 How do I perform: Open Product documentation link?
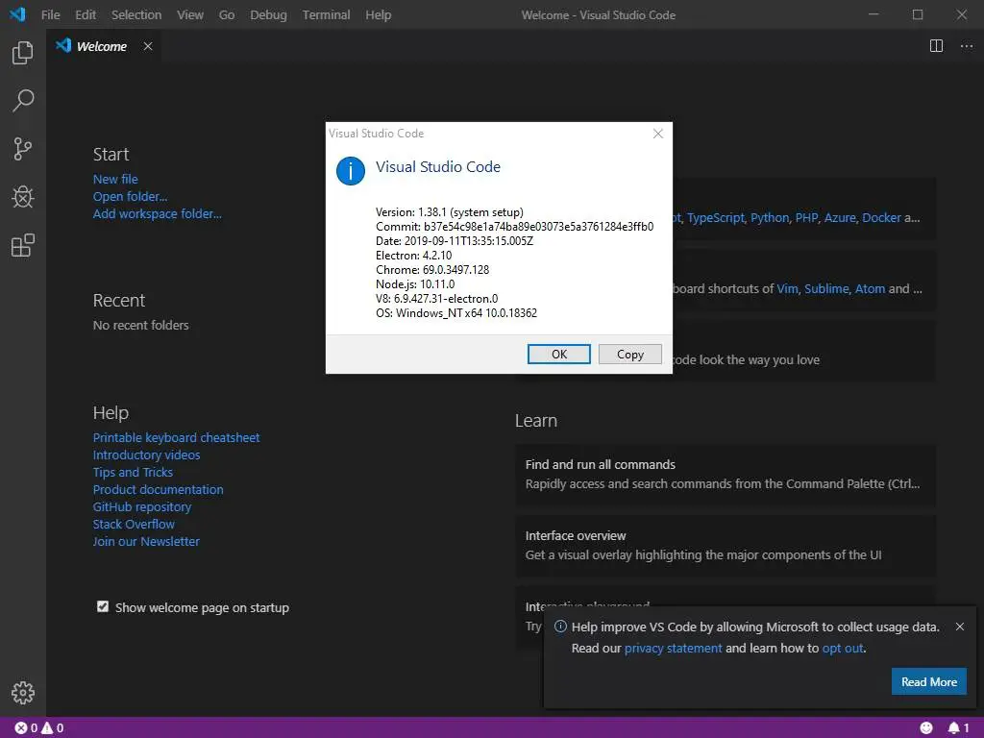[x=159, y=489]
